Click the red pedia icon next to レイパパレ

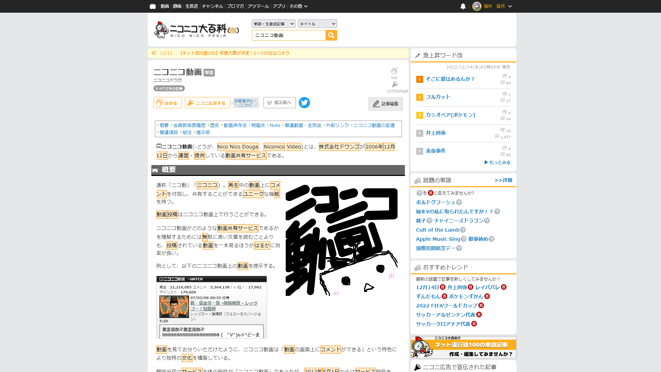504,287
